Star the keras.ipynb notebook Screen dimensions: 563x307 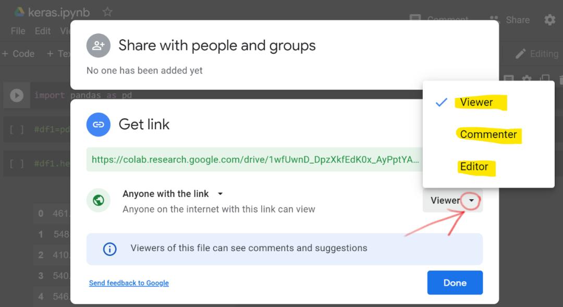[x=107, y=12]
